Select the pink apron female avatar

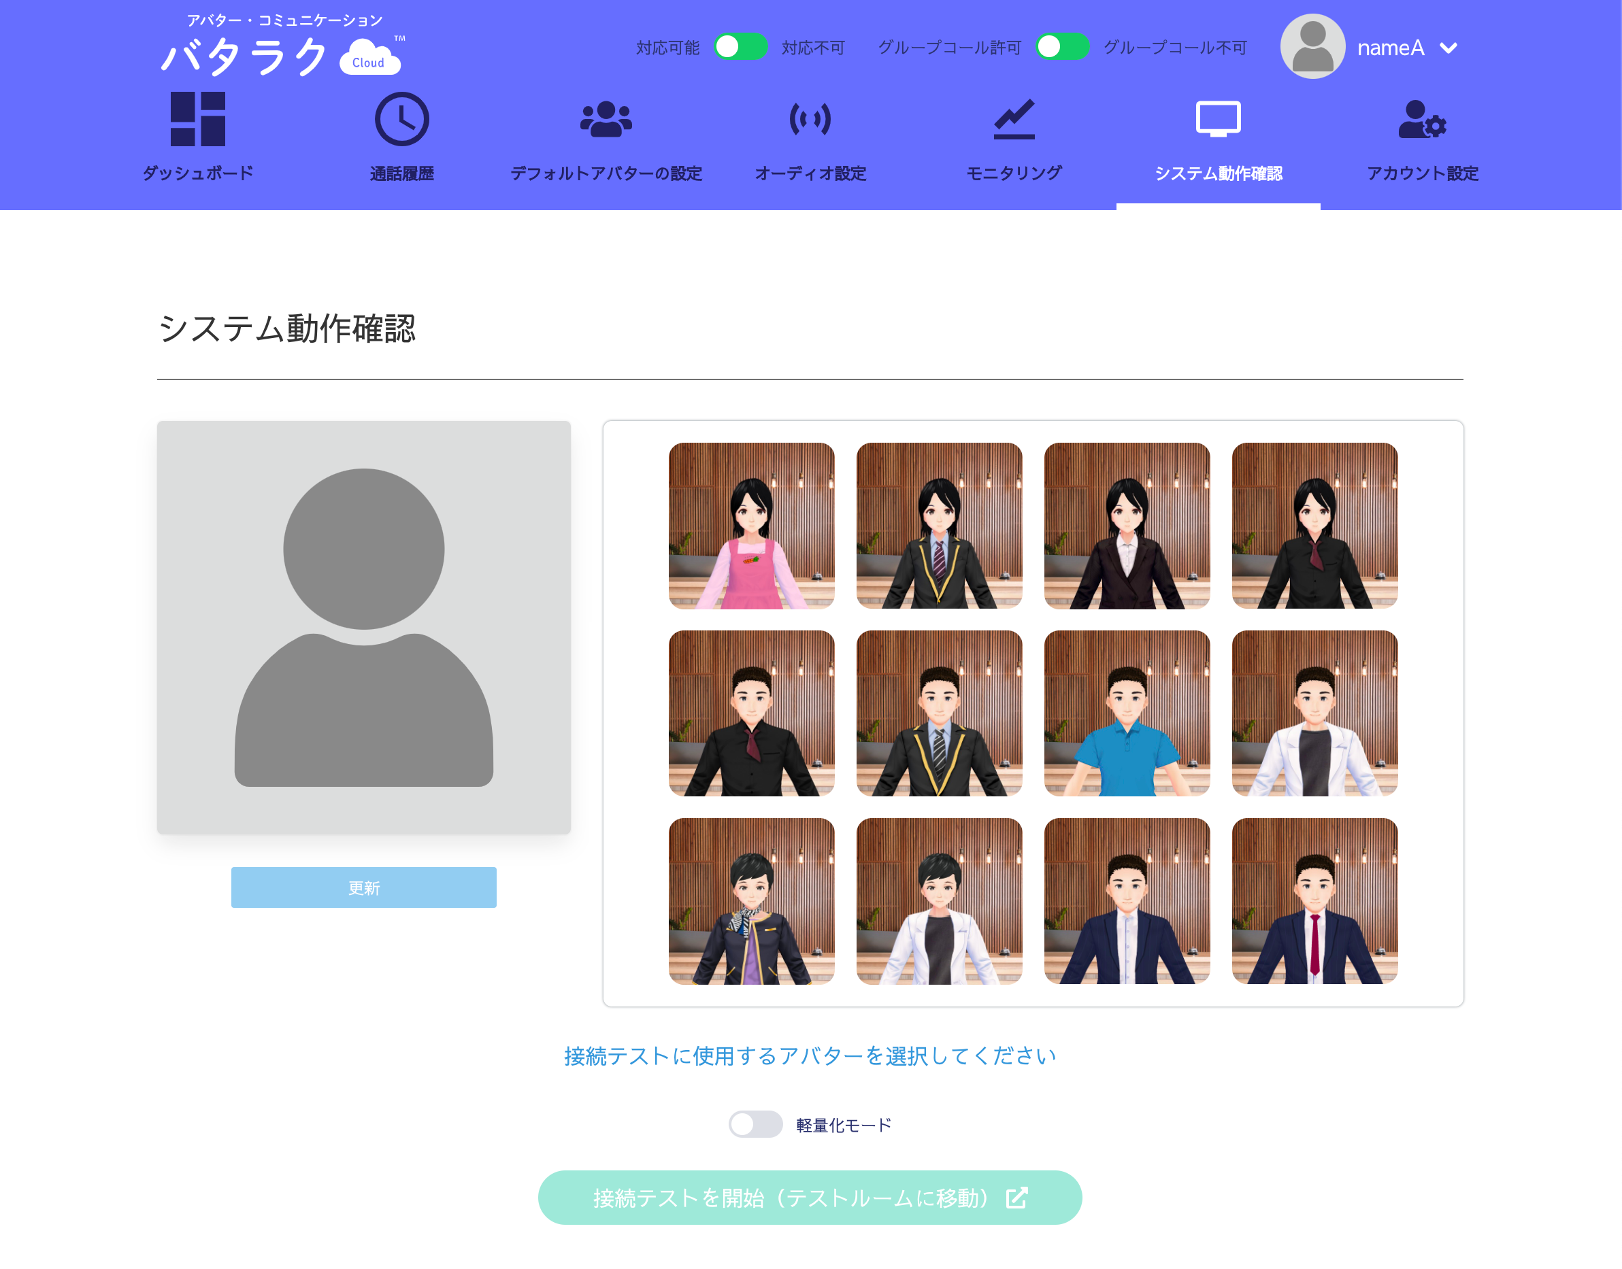(x=751, y=525)
